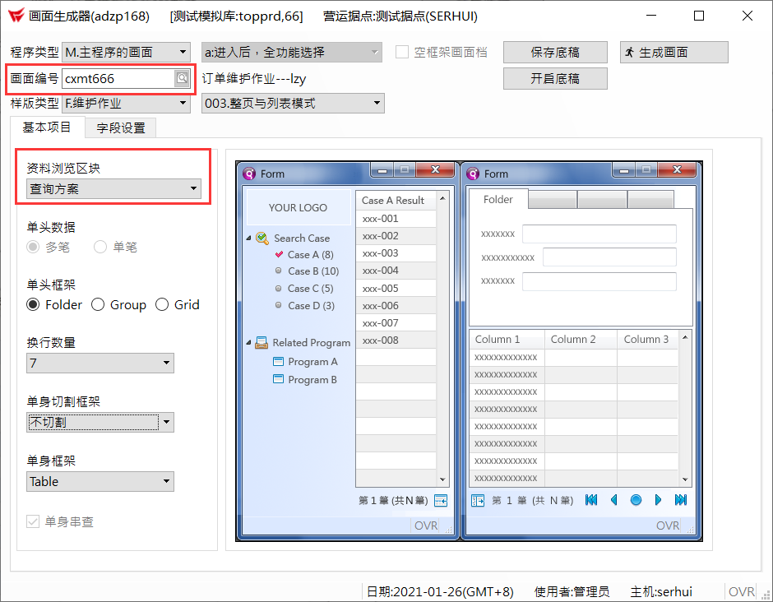Image resolution: width=773 pixels, height=602 pixels.
Task: Click the bullet icon beside Case B (10)
Action: pos(279,271)
